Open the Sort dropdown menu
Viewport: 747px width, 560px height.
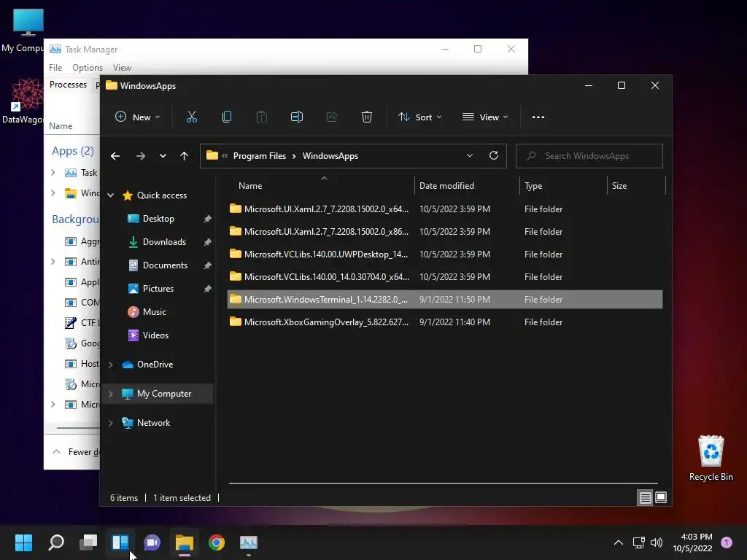(420, 117)
